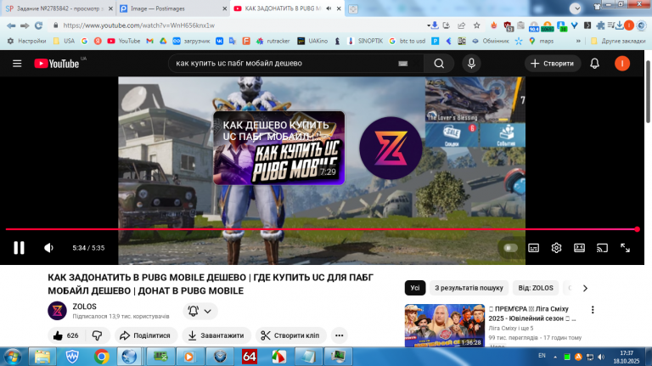Click the search magnifier button
This screenshot has height=366, width=652.
click(439, 63)
